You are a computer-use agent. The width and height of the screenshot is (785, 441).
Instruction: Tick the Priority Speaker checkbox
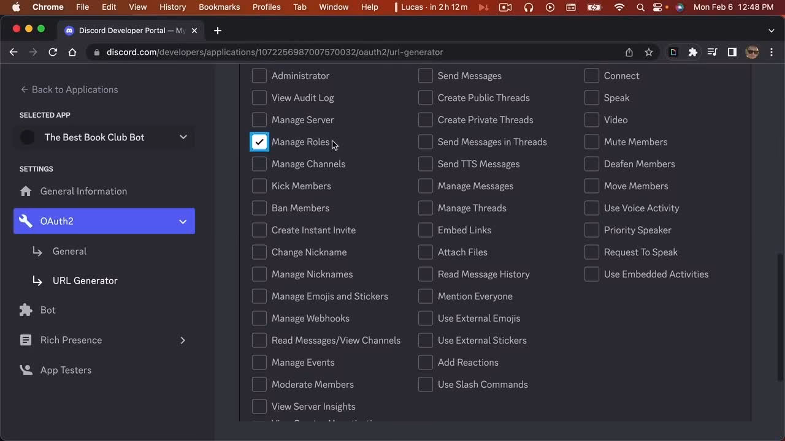592,230
